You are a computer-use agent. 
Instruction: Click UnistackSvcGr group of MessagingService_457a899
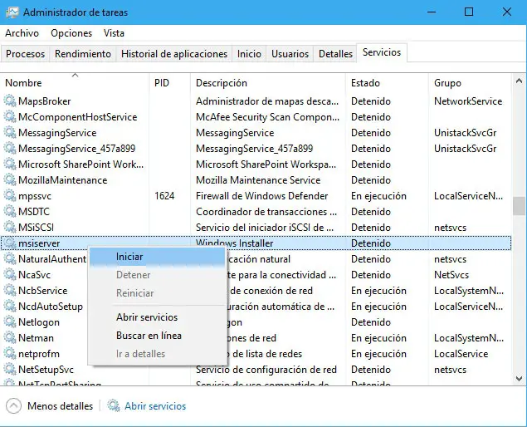(x=465, y=149)
